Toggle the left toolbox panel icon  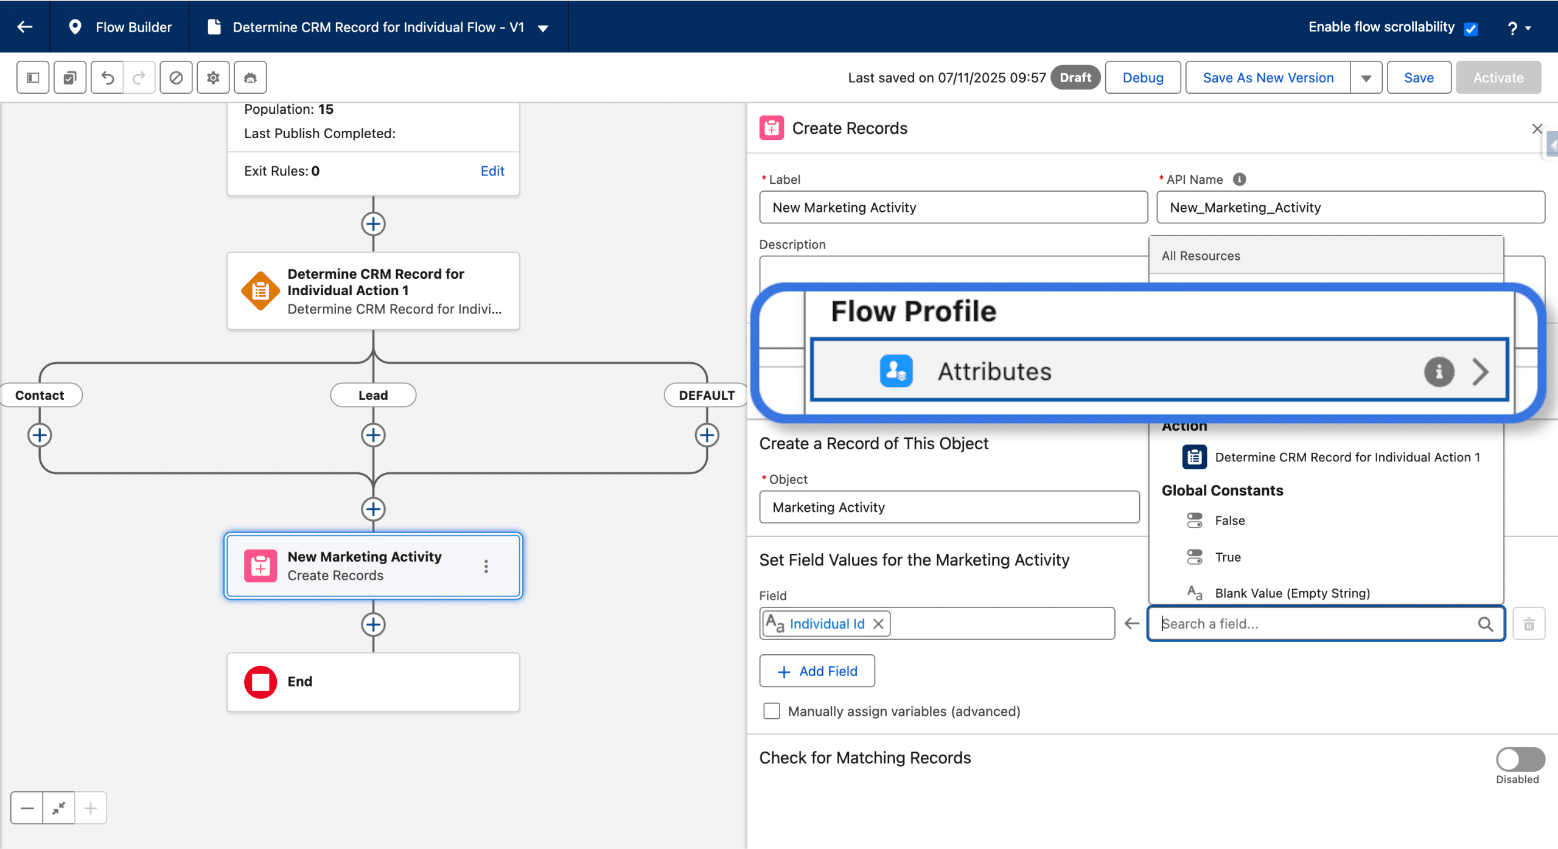(33, 77)
